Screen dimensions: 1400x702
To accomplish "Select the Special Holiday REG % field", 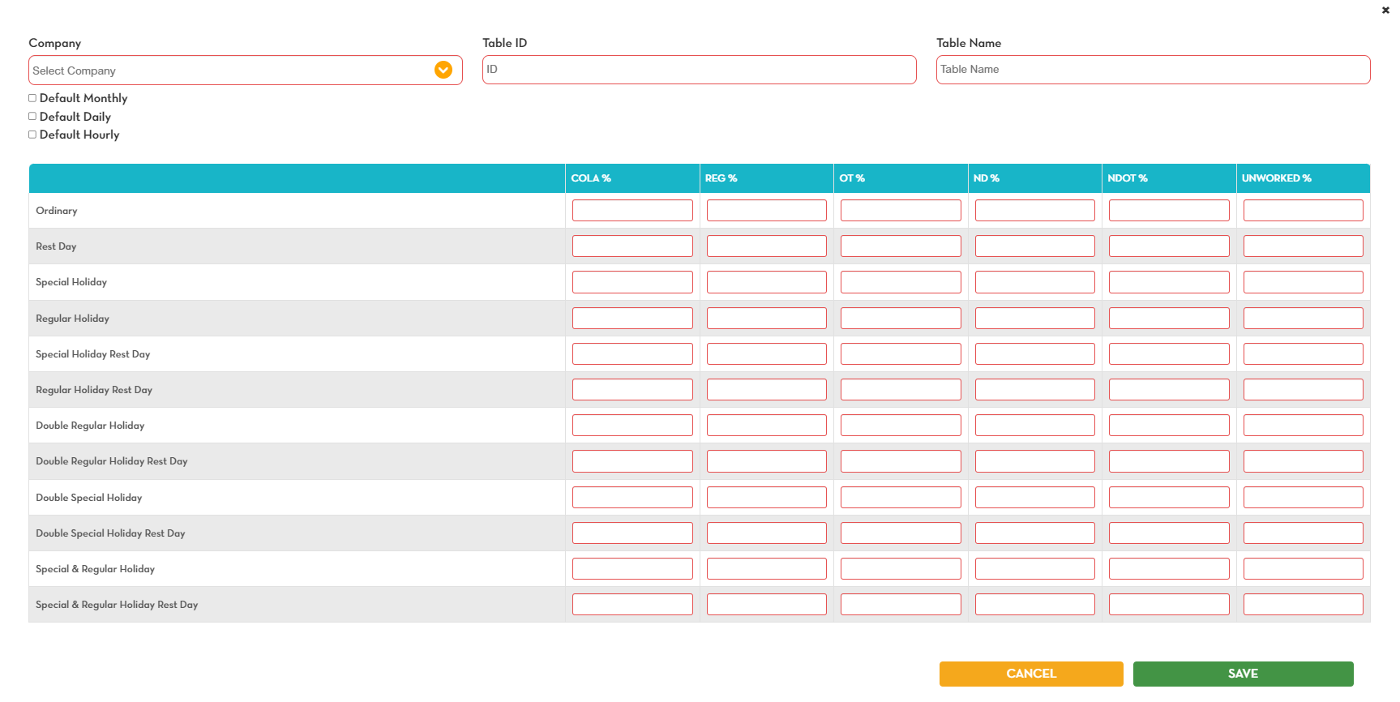I will tap(767, 282).
